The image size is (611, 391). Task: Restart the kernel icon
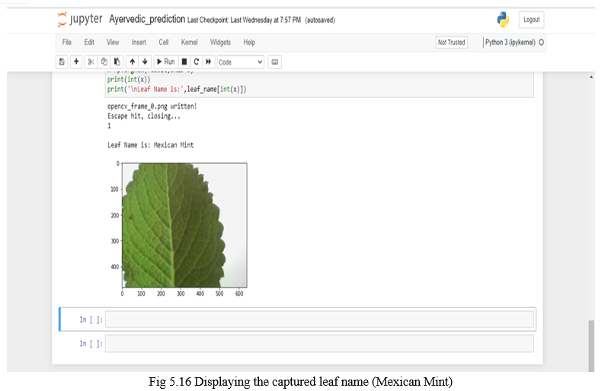coord(197,62)
